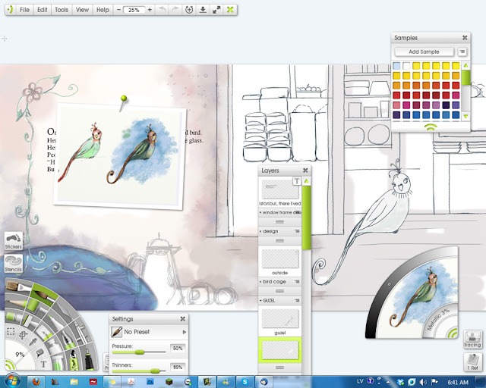
Task: Open the Stencils panel
Action: tap(14, 263)
